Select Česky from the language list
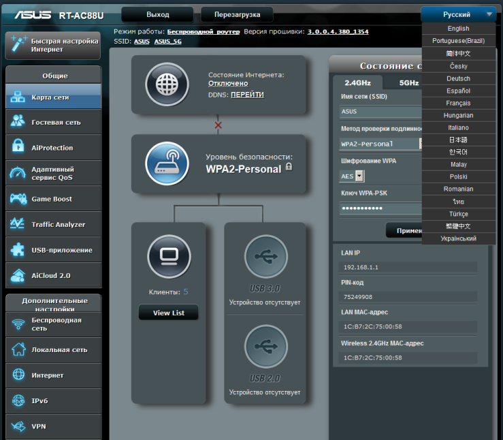This screenshot has height=440, width=503. (x=458, y=66)
